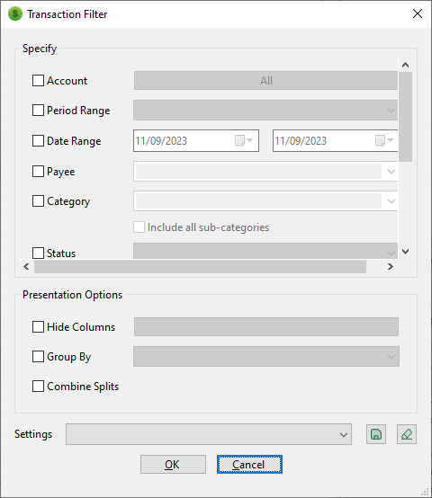Click the horizontal scrollbar thumb
Viewport: 432px width, 498px height.
[201, 266]
